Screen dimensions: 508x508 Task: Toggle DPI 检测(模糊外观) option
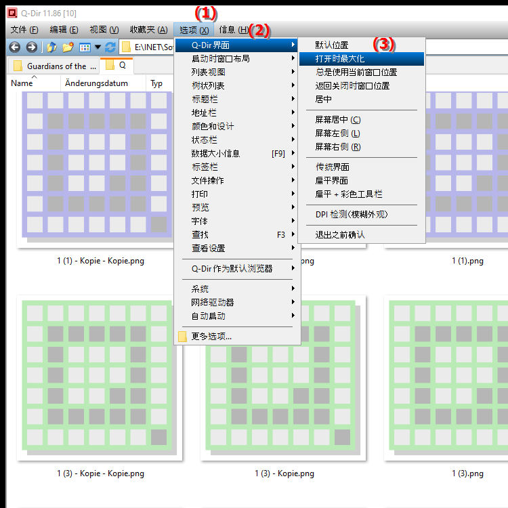[362, 214]
